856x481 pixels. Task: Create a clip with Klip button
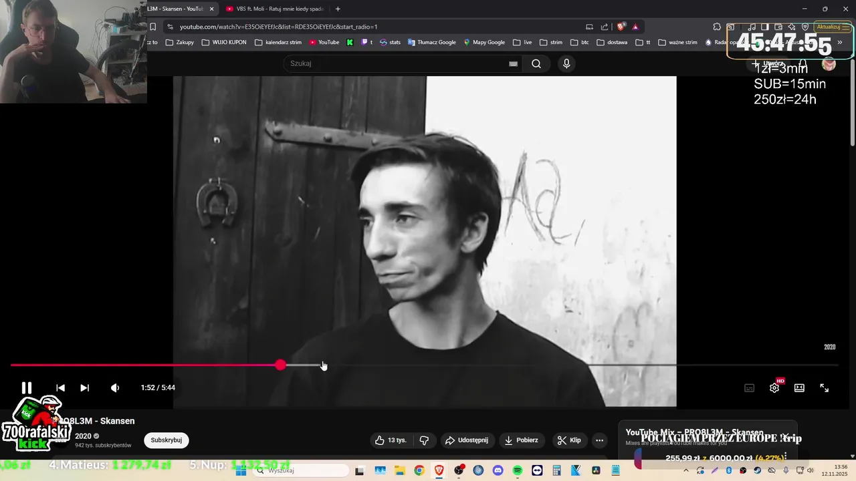point(569,440)
